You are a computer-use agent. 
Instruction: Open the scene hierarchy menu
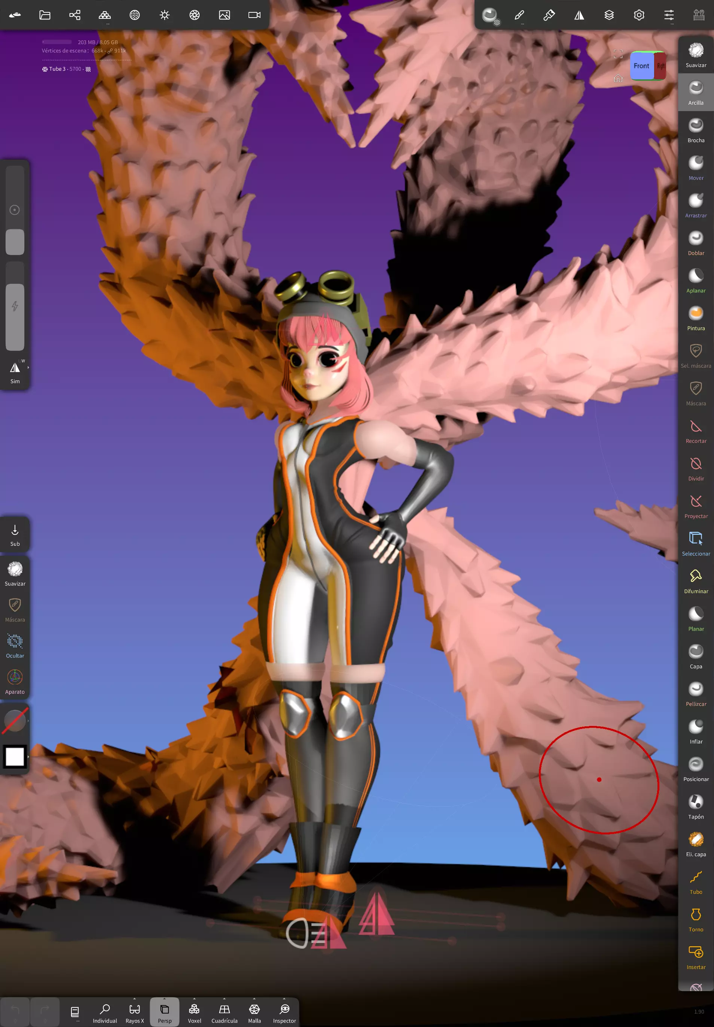tap(75, 15)
